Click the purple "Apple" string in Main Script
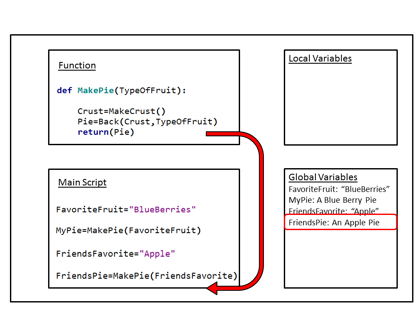Image resolution: width=416 pixels, height=312 pixels. click(157, 254)
